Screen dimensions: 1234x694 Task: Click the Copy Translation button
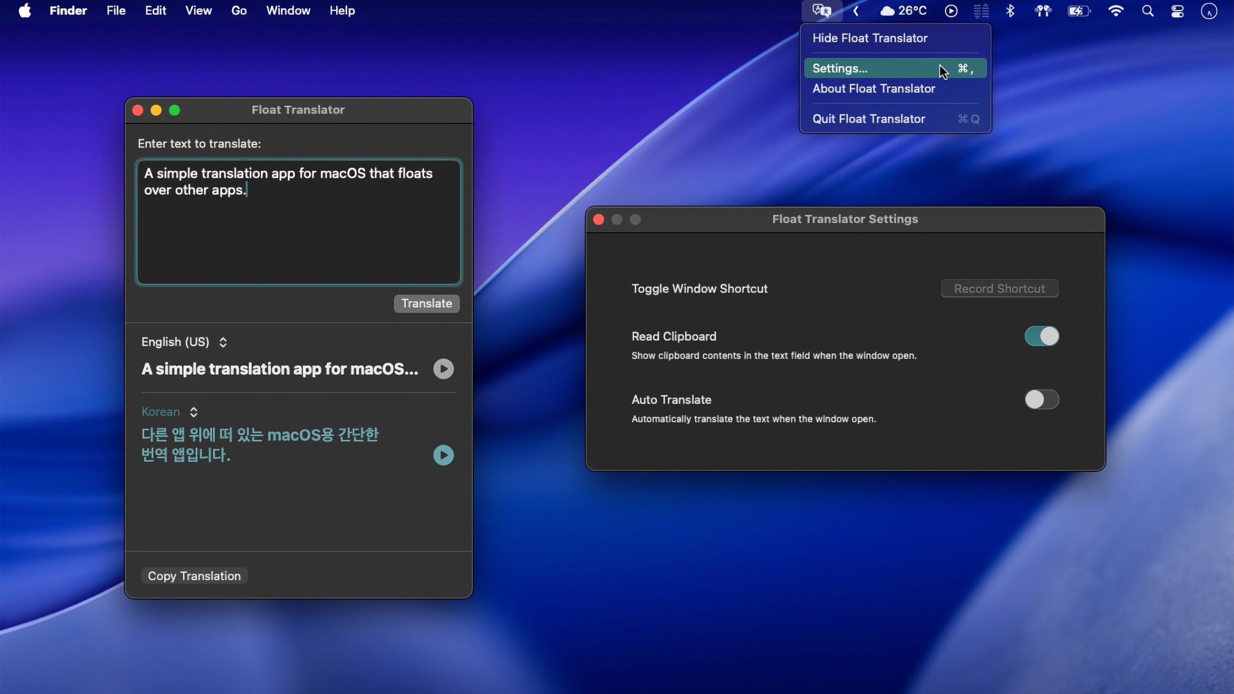coord(194,576)
